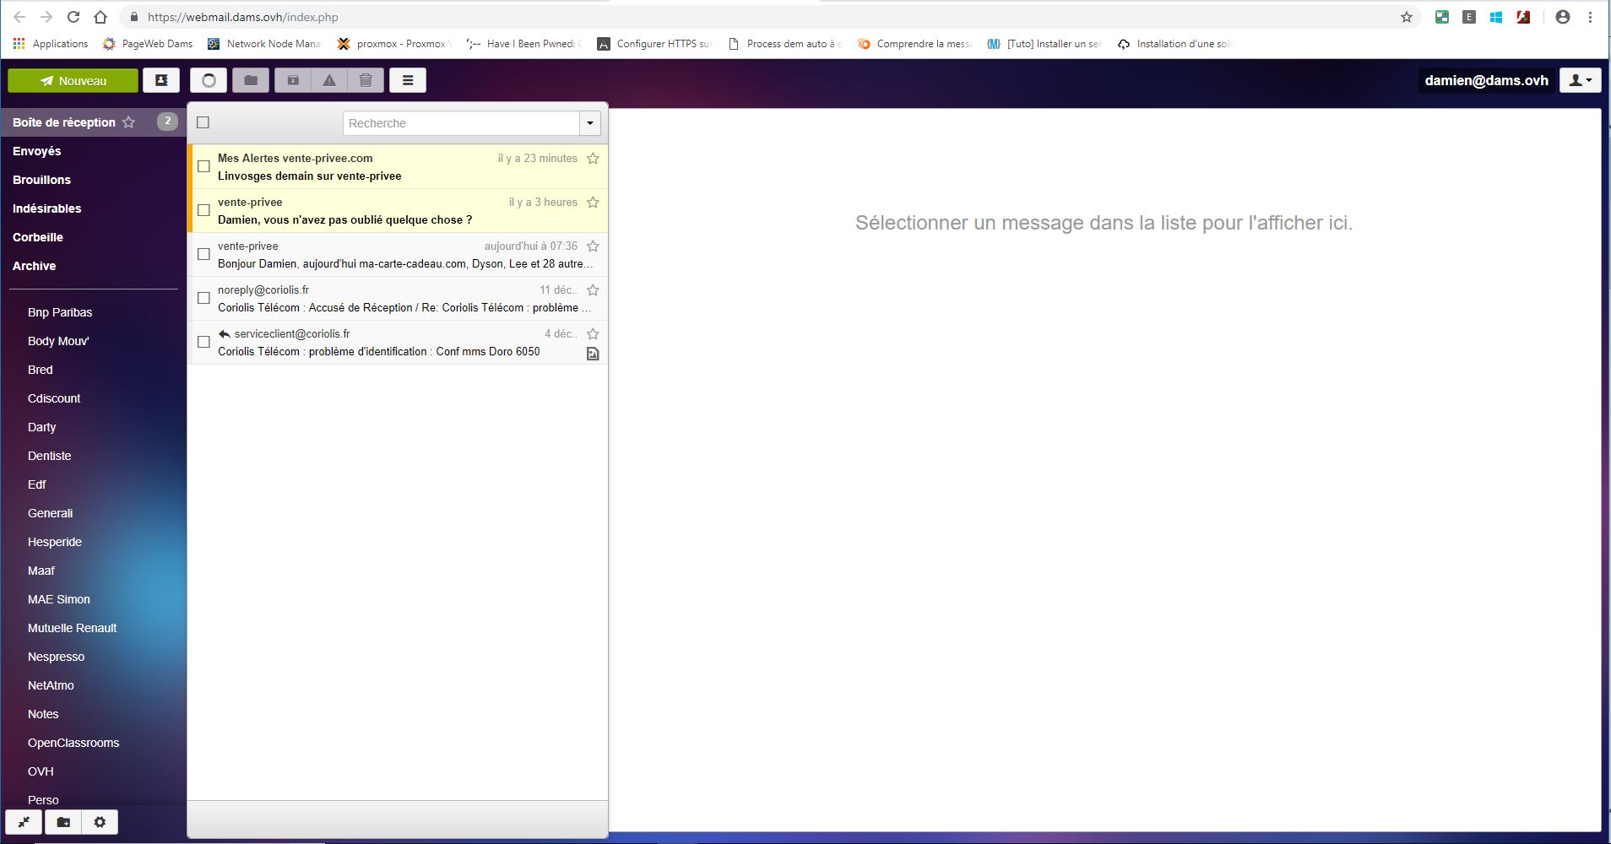1611x844 pixels.
Task: Check the noreply@coriolis.fr message checkbox
Action: coord(203,298)
